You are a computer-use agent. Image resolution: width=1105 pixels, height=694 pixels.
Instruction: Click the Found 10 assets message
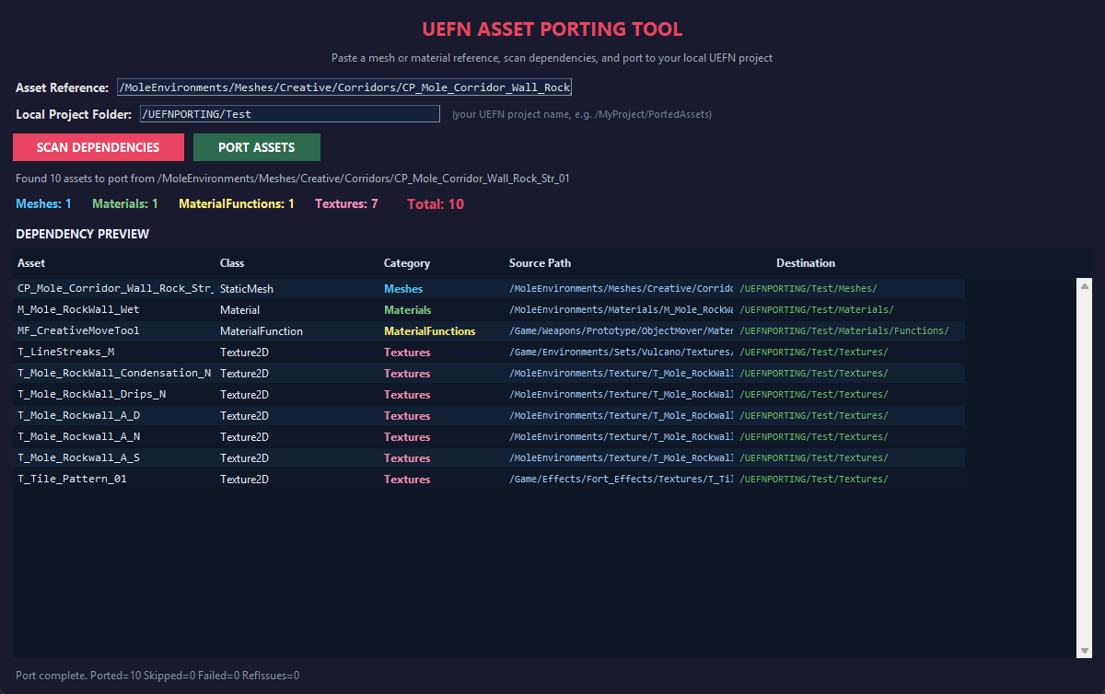(292, 178)
